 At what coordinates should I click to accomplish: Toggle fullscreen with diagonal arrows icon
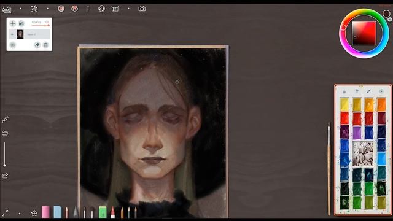5,213
